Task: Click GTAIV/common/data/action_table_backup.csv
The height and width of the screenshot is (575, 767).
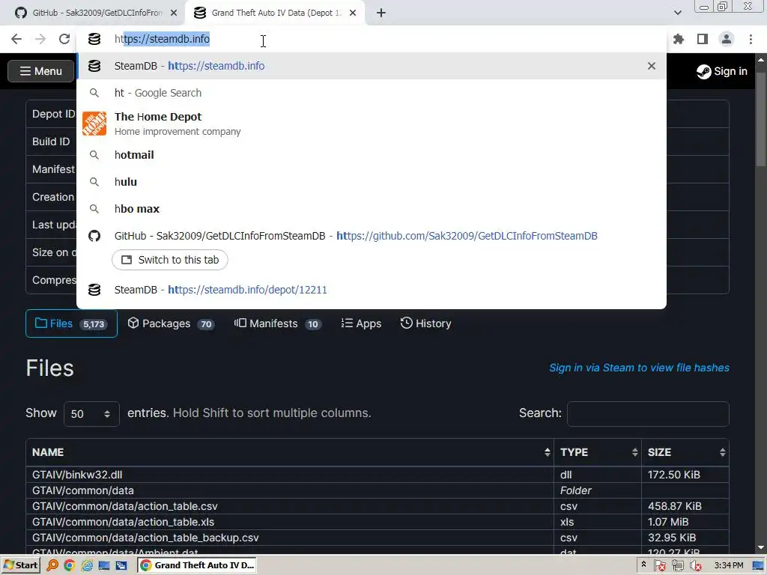Action: pos(145,538)
